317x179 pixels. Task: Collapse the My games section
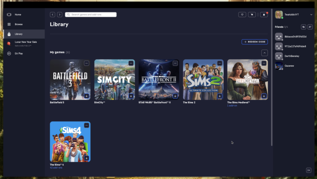point(265,53)
